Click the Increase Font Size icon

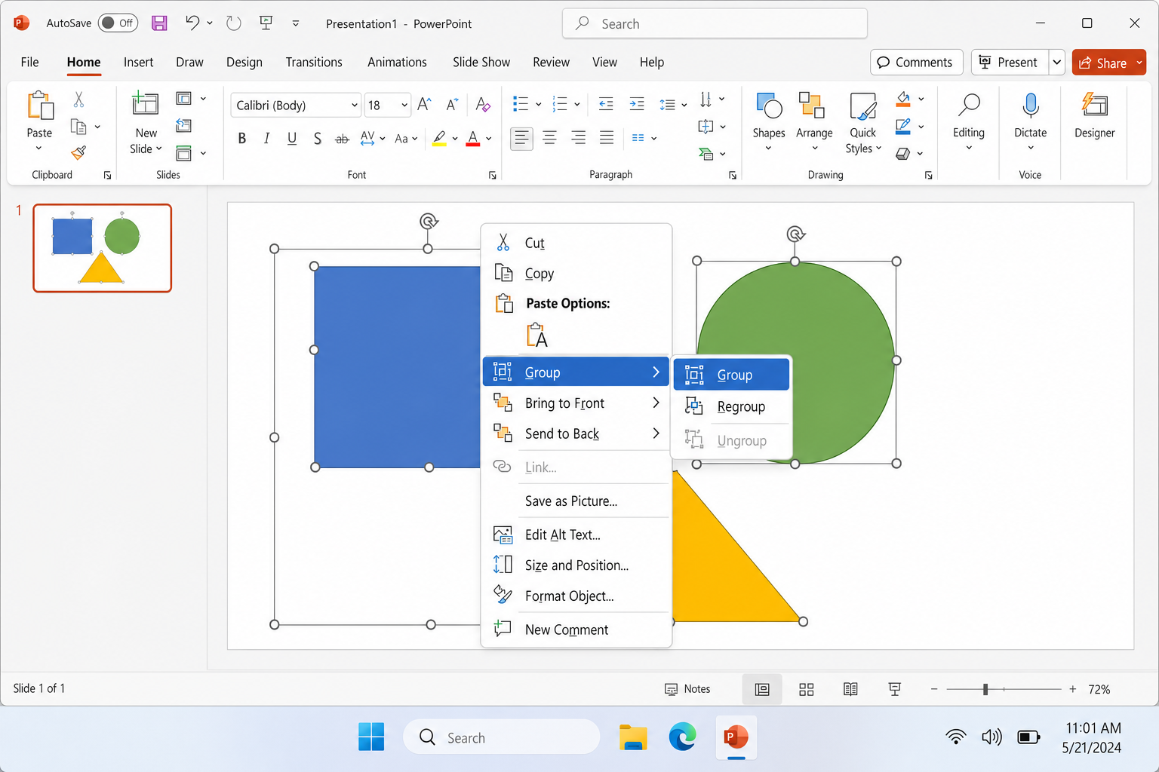click(x=424, y=105)
